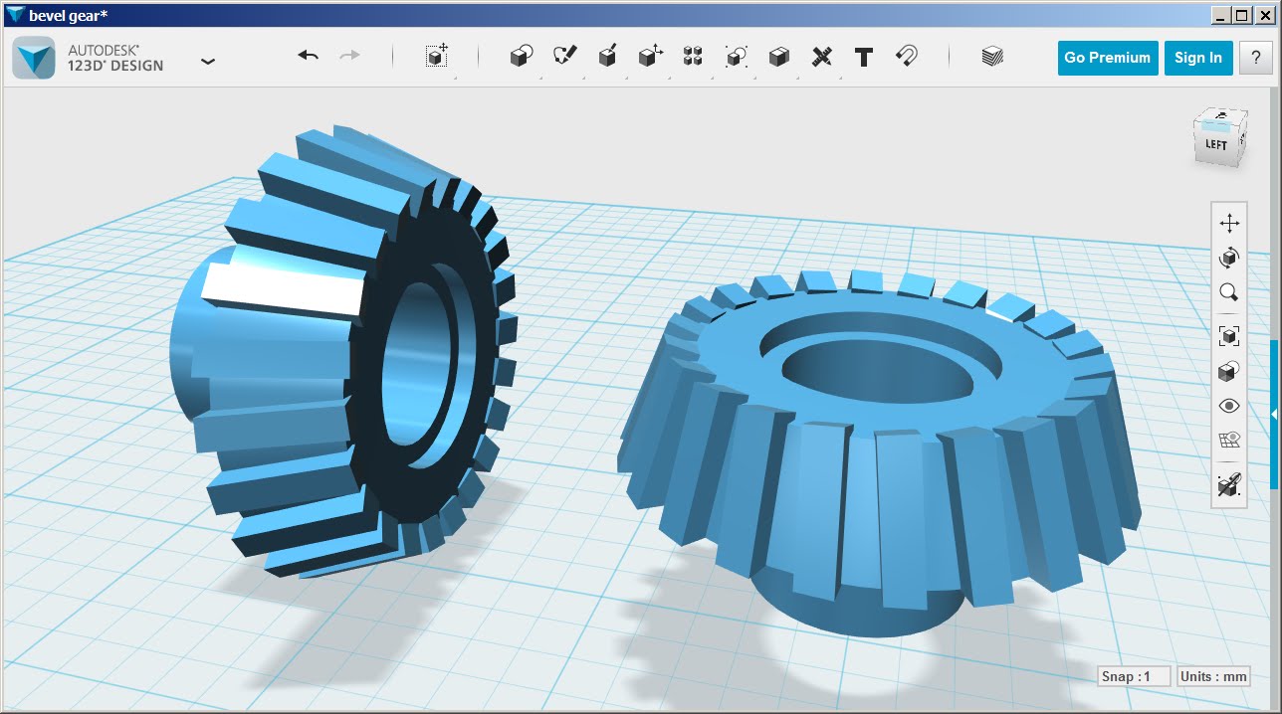
Task: Click the Undo arrow
Action: pyautogui.click(x=309, y=57)
